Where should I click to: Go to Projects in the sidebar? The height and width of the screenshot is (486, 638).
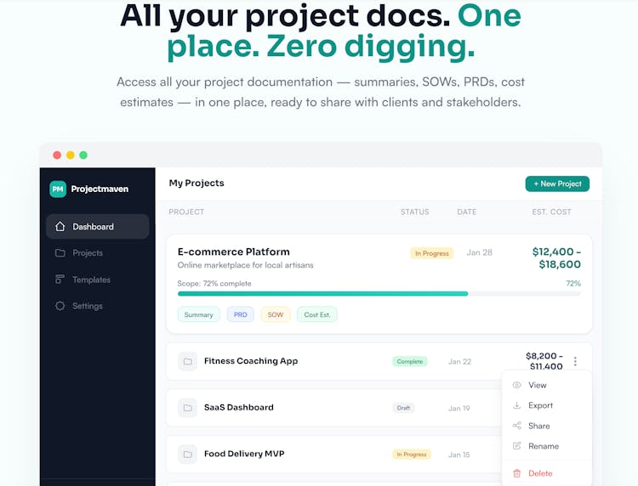pyautogui.click(x=98, y=252)
